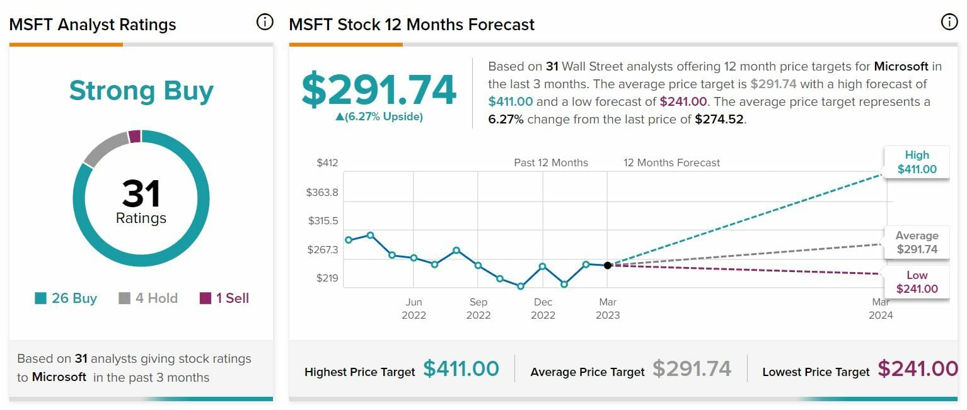Screen dimensions: 967x410
Task: Click the Highest Price Target $411.00 value
Action: 461,368
